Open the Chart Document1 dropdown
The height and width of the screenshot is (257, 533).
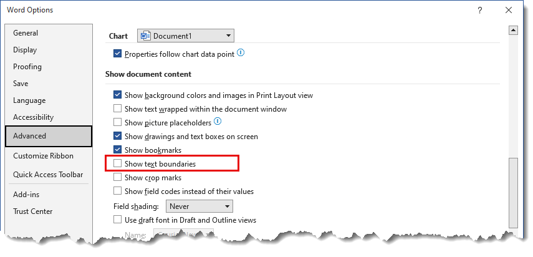[x=186, y=36]
